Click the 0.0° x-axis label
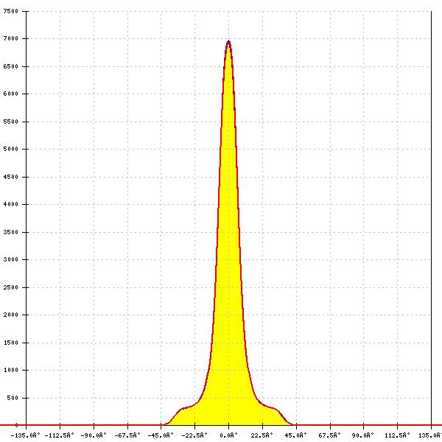The height and width of the screenshot is (442, 442). (x=228, y=435)
